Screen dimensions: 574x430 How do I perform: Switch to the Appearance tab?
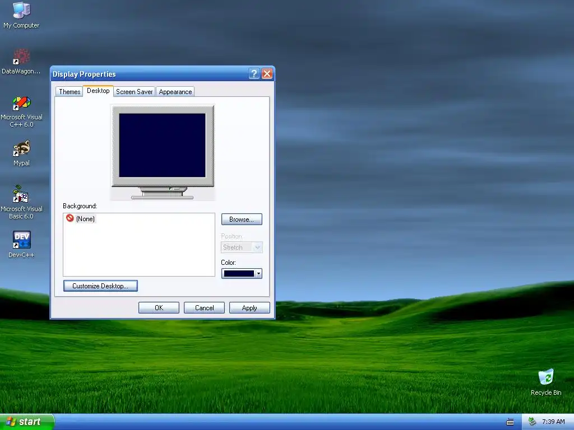175,92
